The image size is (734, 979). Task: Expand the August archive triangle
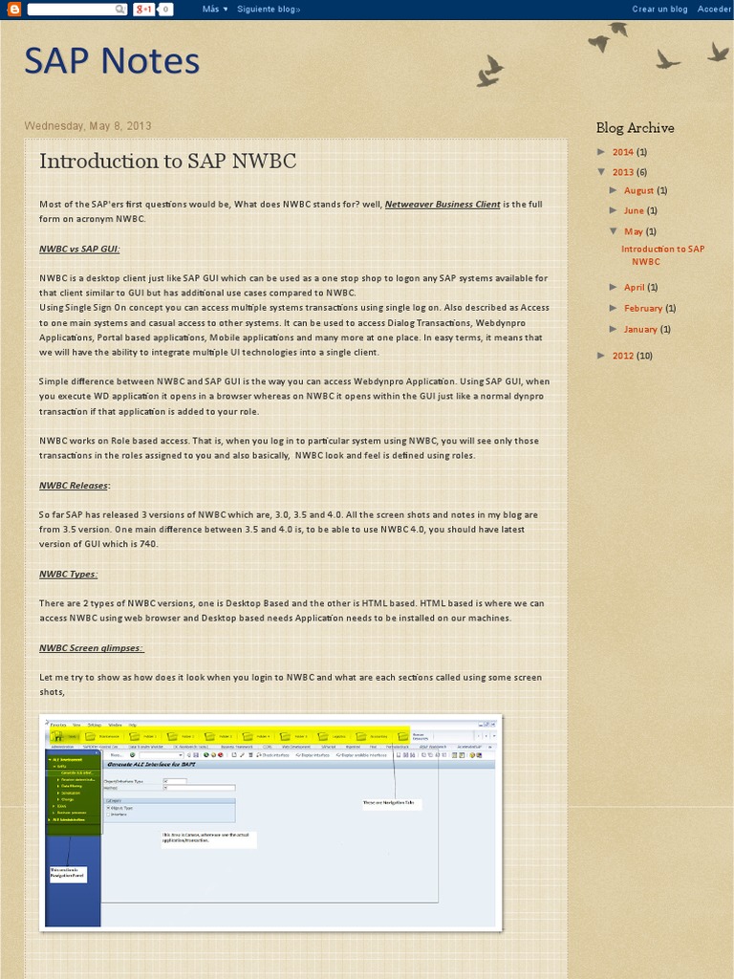click(x=614, y=190)
